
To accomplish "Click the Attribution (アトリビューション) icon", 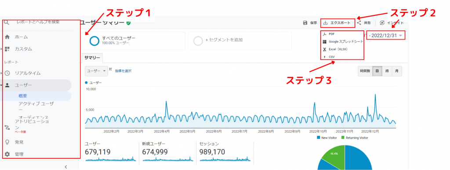I will (x=7, y=127).
